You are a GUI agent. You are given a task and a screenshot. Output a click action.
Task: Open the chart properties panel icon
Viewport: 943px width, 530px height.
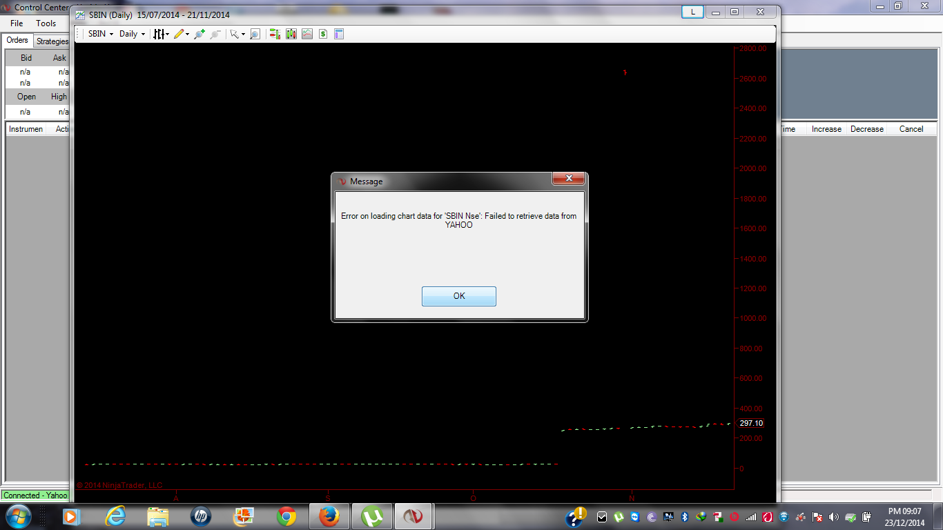tap(339, 34)
